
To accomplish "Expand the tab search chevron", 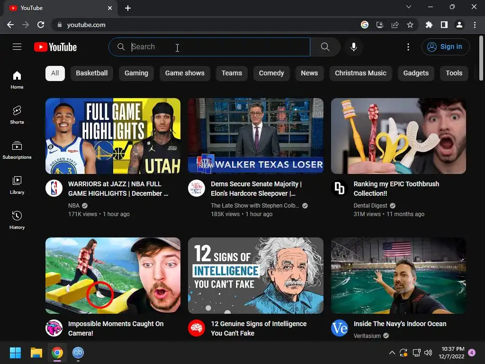I will [x=409, y=7].
